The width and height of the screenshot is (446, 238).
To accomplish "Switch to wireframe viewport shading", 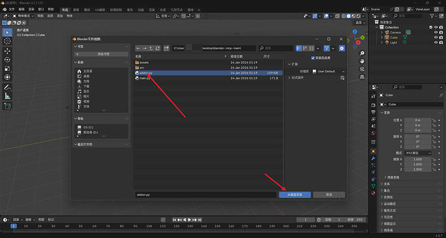I will (x=344, y=16).
